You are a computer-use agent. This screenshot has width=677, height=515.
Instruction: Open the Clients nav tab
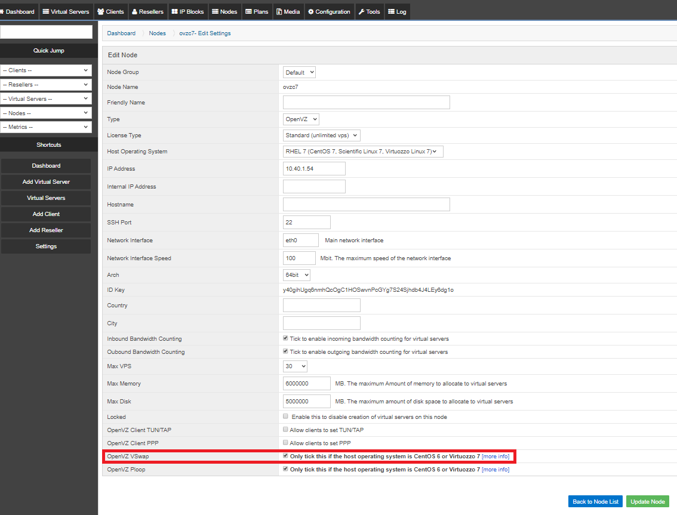[x=111, y=12]
